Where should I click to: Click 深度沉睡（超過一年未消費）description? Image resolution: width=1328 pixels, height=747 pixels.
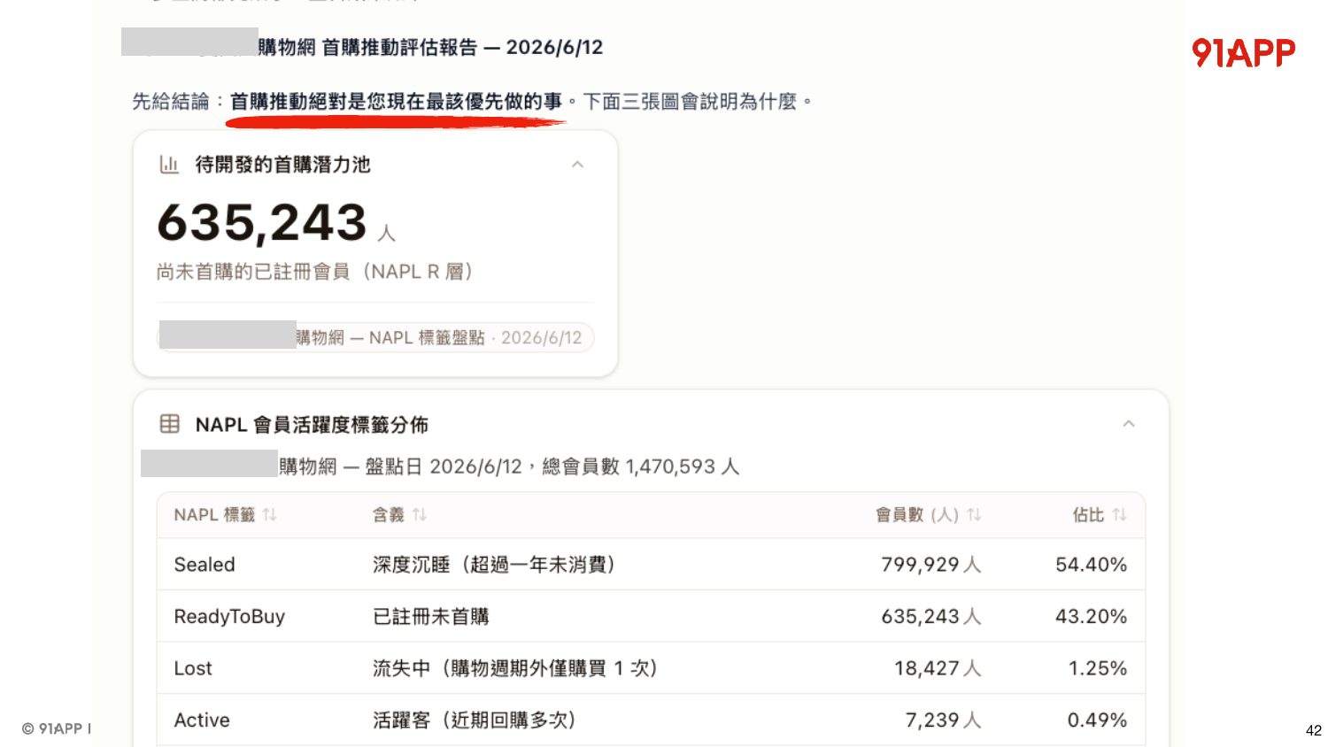[494, 565]
